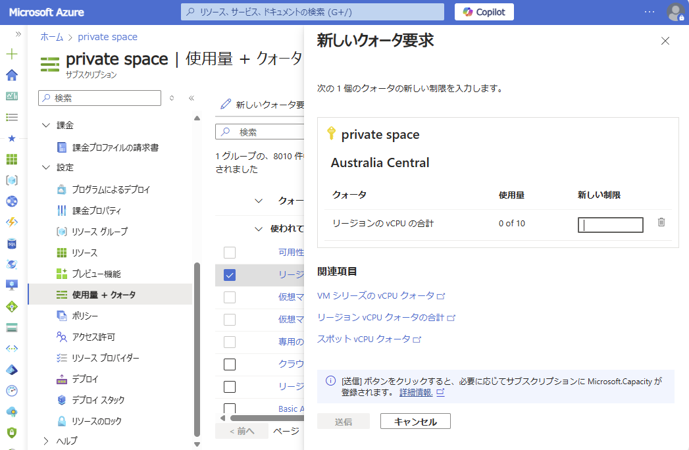The image size is (689, 450).
Task: Select the Azure Cosmos DB sidebar icon
Action: click(11, 264)
